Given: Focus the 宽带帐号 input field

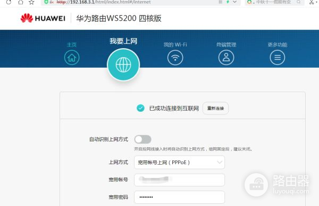Looking at the screenshot, I should coord(180,180).
